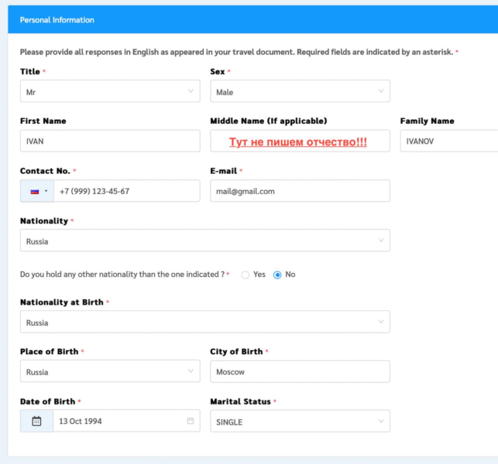The width and height of the screenshot is (498, 464).
Task: Click the City of Birth field
Action: (x=299, y=372)
